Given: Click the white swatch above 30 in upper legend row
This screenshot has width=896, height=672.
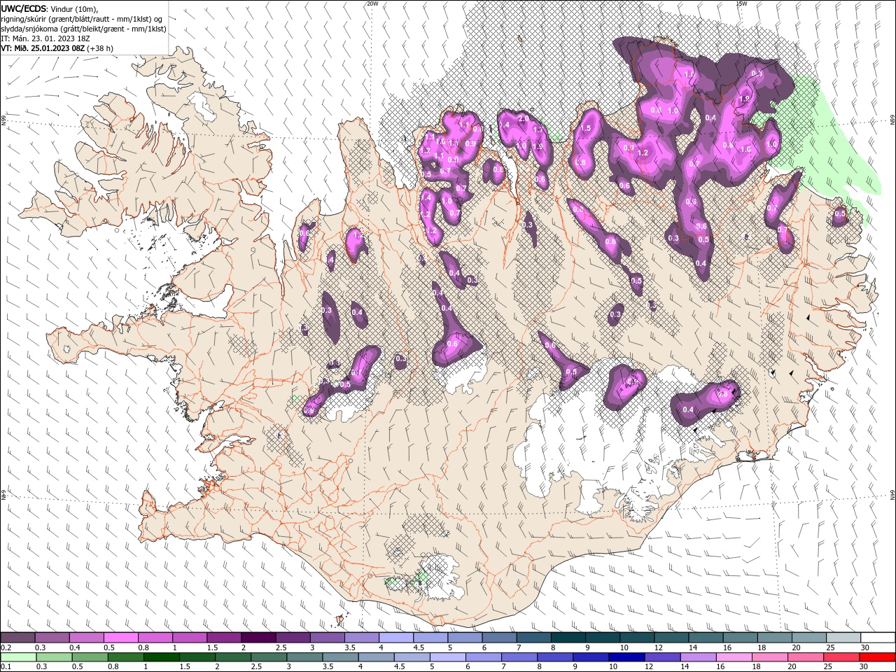Looking at the screenshot, I should [878, 638].
